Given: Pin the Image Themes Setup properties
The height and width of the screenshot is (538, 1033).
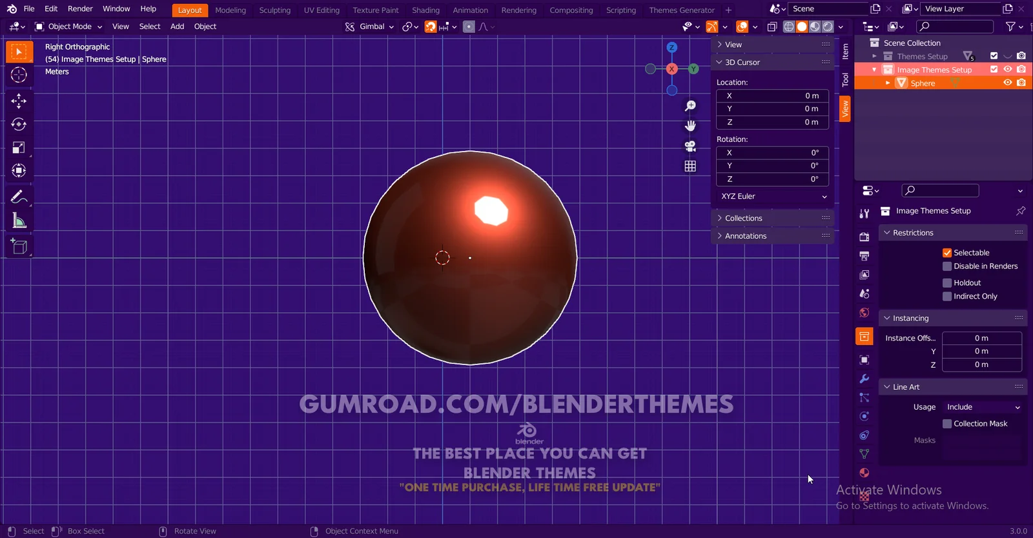Looking at the screenshot, I should [x=1021, y=211].
